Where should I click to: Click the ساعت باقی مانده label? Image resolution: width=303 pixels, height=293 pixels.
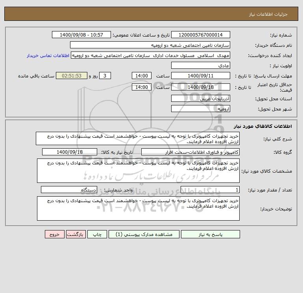(x=36, y=76)
